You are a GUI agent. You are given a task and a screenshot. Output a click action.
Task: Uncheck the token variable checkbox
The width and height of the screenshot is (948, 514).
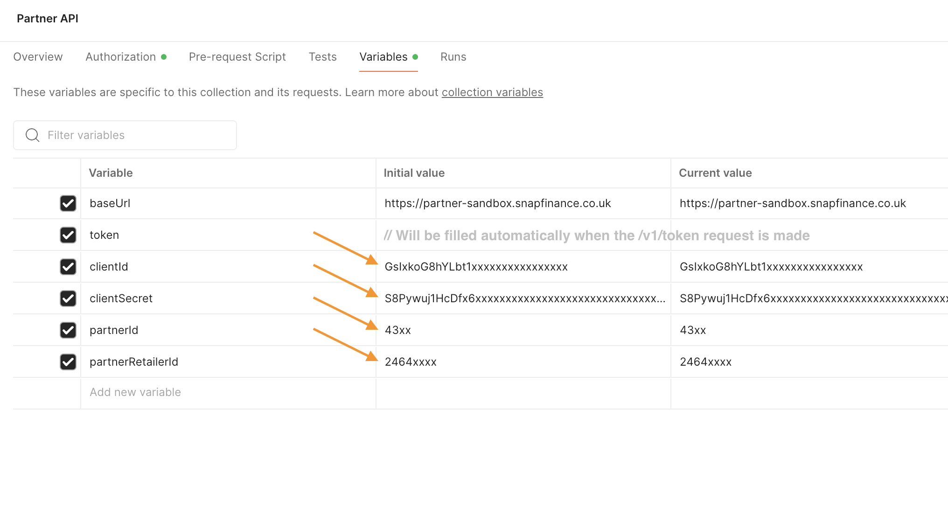pyautogui.click(x=68, y=235)
